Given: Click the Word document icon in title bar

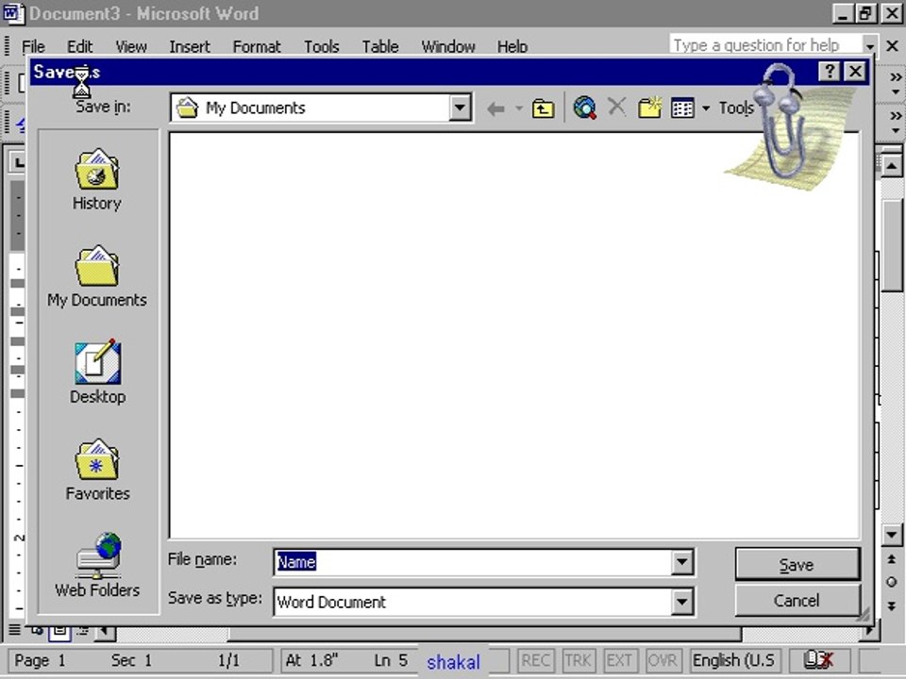Looking at the screenshot, I should tap(12, 13).
